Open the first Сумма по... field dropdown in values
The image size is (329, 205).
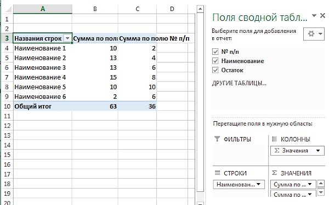coord(310,184)
